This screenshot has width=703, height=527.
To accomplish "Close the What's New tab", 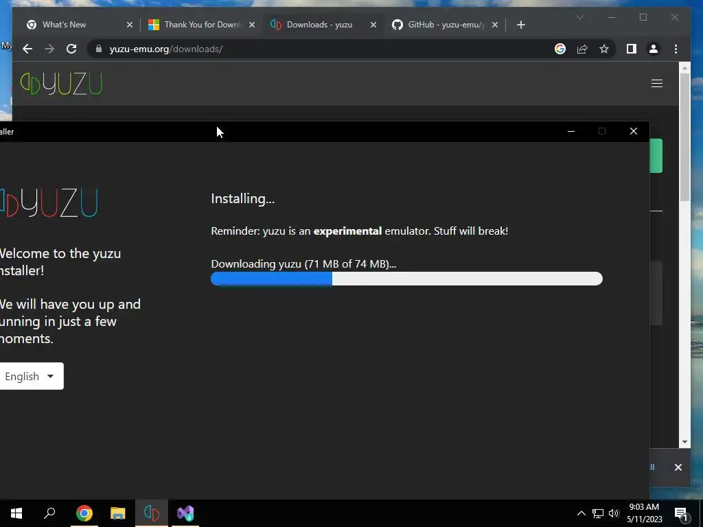I will pyautogui.click(x=130, y=25).
